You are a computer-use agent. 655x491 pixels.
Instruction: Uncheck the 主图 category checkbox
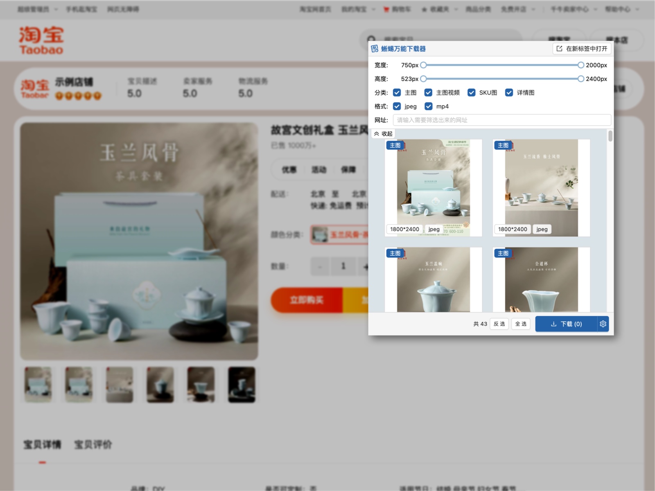pos(397,92)
